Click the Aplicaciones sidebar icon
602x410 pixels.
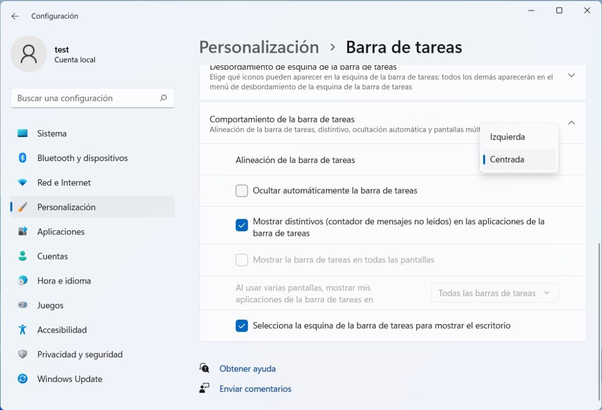(23, 231)
